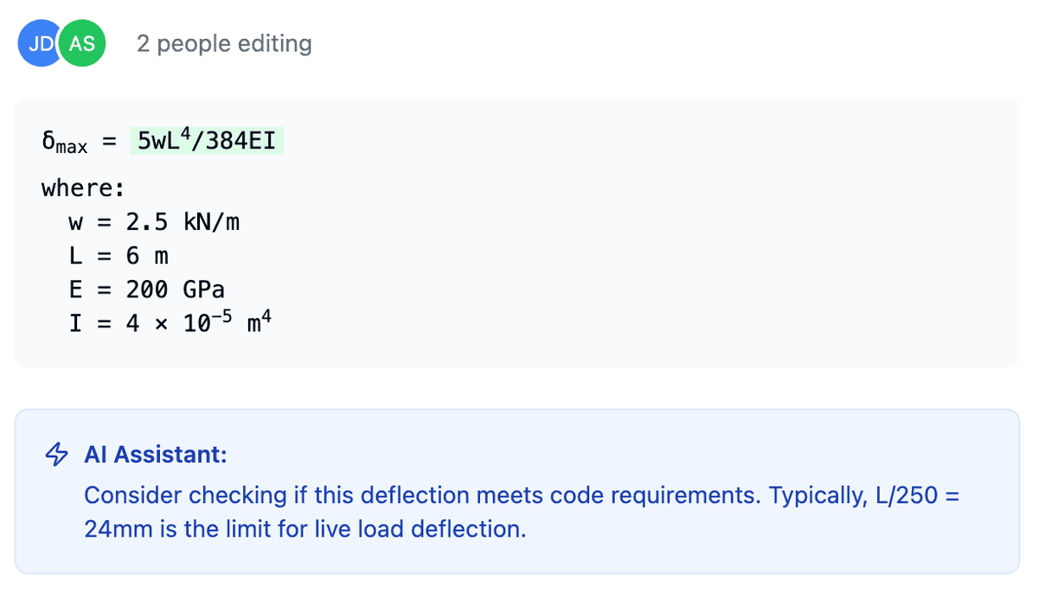Click the 200 value for E
This screenshot has width=1038, height=592.
click(147, 290)
